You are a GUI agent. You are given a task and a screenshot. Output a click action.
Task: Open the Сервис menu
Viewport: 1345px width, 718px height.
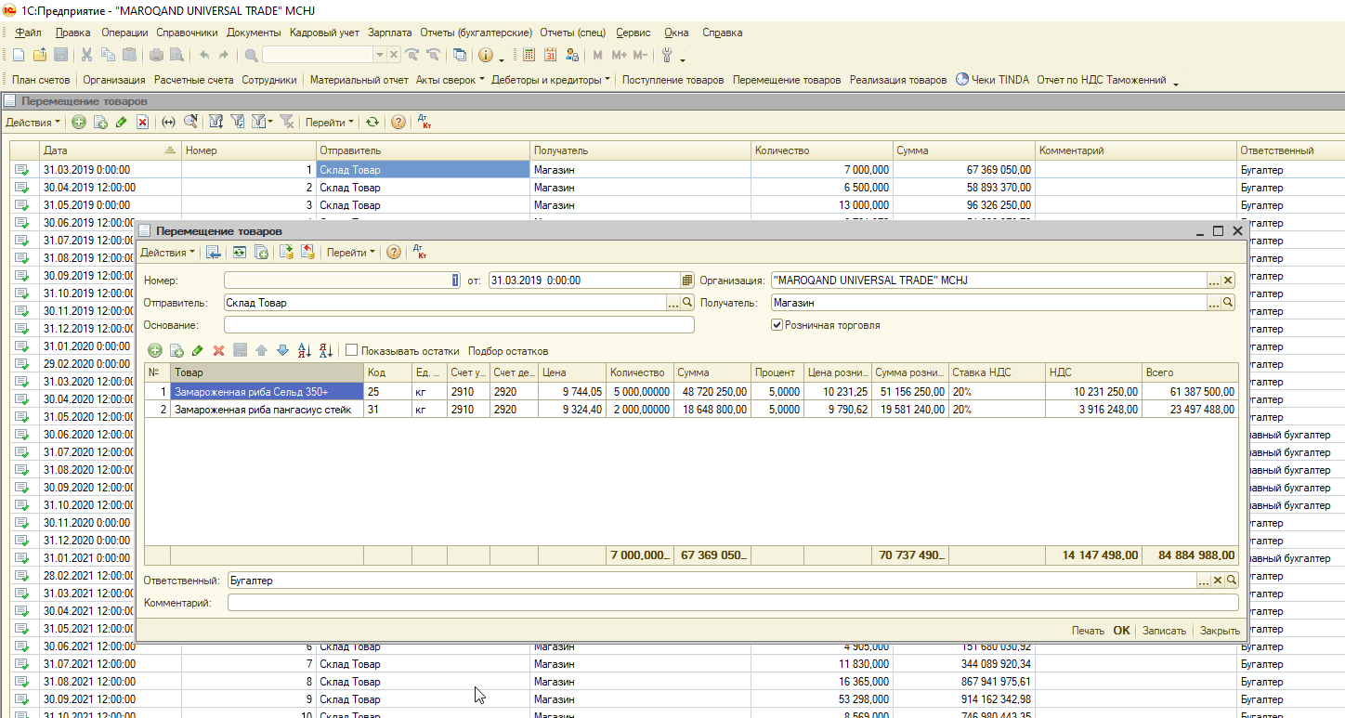[633, 33]
